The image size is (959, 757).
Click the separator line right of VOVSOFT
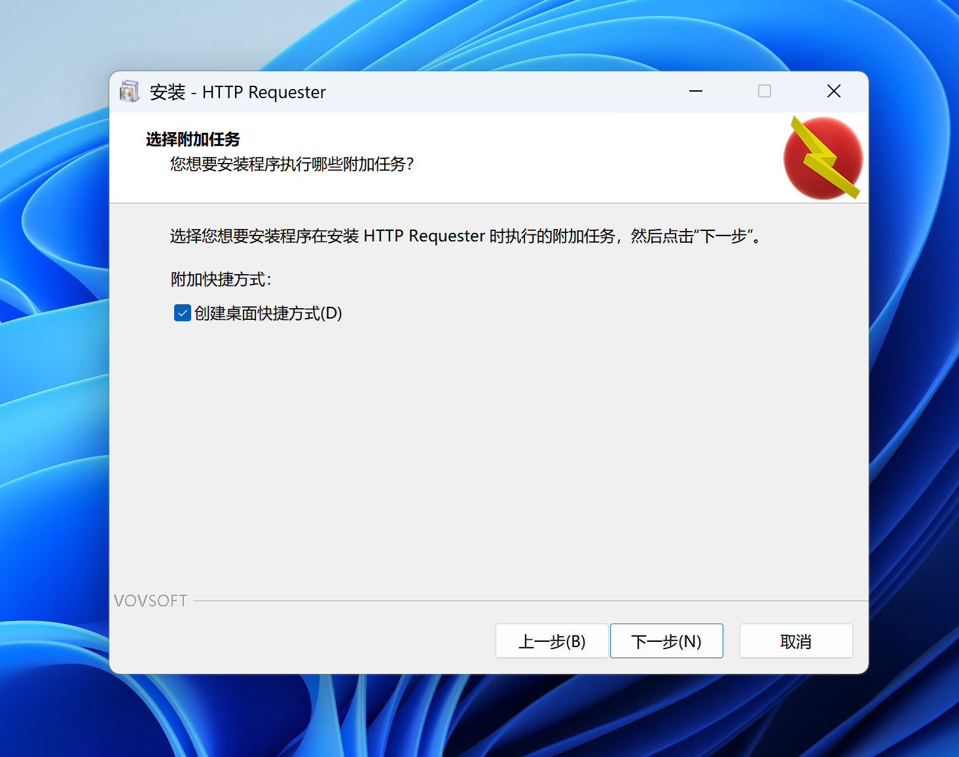tap(524, 601)
